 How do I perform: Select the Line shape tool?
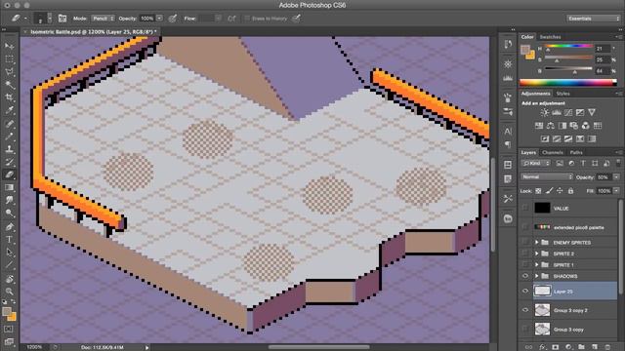9,265
